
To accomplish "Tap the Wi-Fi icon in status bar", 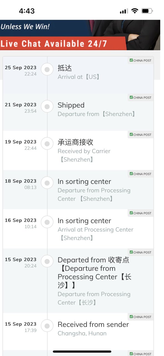I will (x=135, y=11).
